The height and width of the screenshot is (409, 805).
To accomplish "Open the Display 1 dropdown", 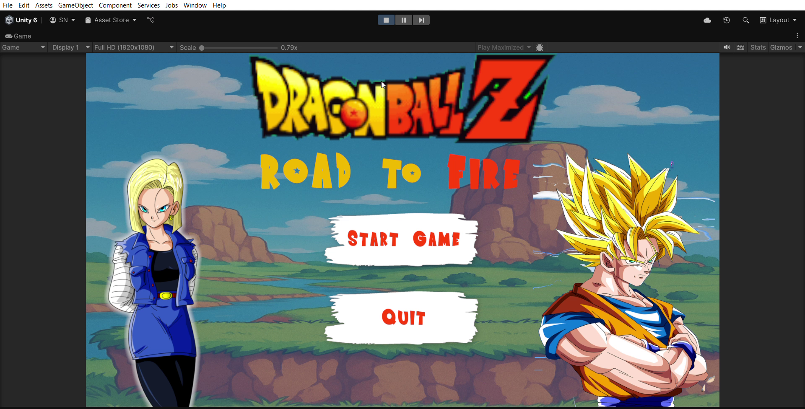I will click(70, 47).
